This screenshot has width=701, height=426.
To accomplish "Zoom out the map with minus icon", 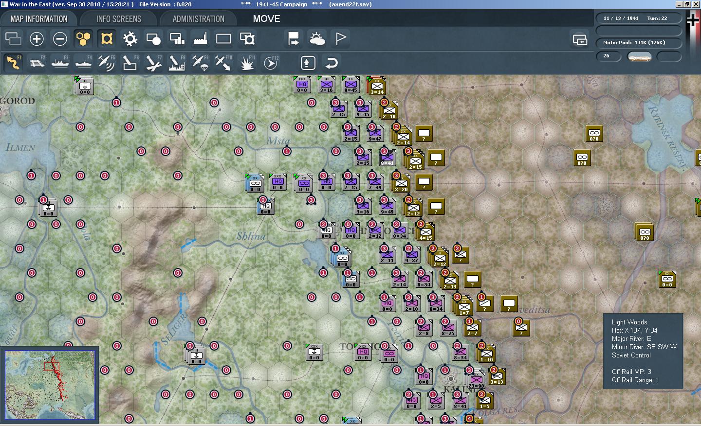I will (x=60, y=39).
